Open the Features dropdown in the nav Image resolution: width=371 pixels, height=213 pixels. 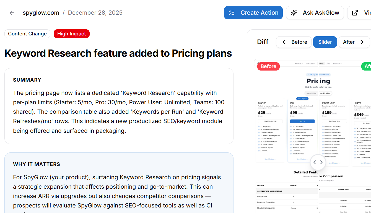[x=298, y=63]
